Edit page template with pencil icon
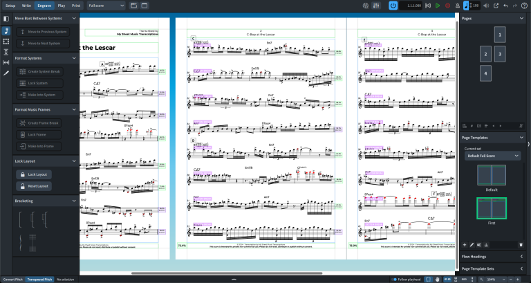 [472, 245]
